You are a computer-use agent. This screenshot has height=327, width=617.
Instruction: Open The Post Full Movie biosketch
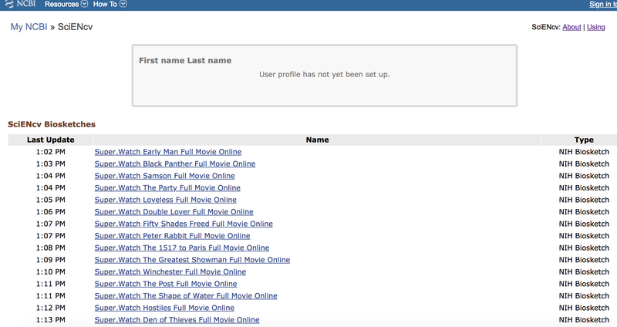pyautogui.click(x=166, y=284)
